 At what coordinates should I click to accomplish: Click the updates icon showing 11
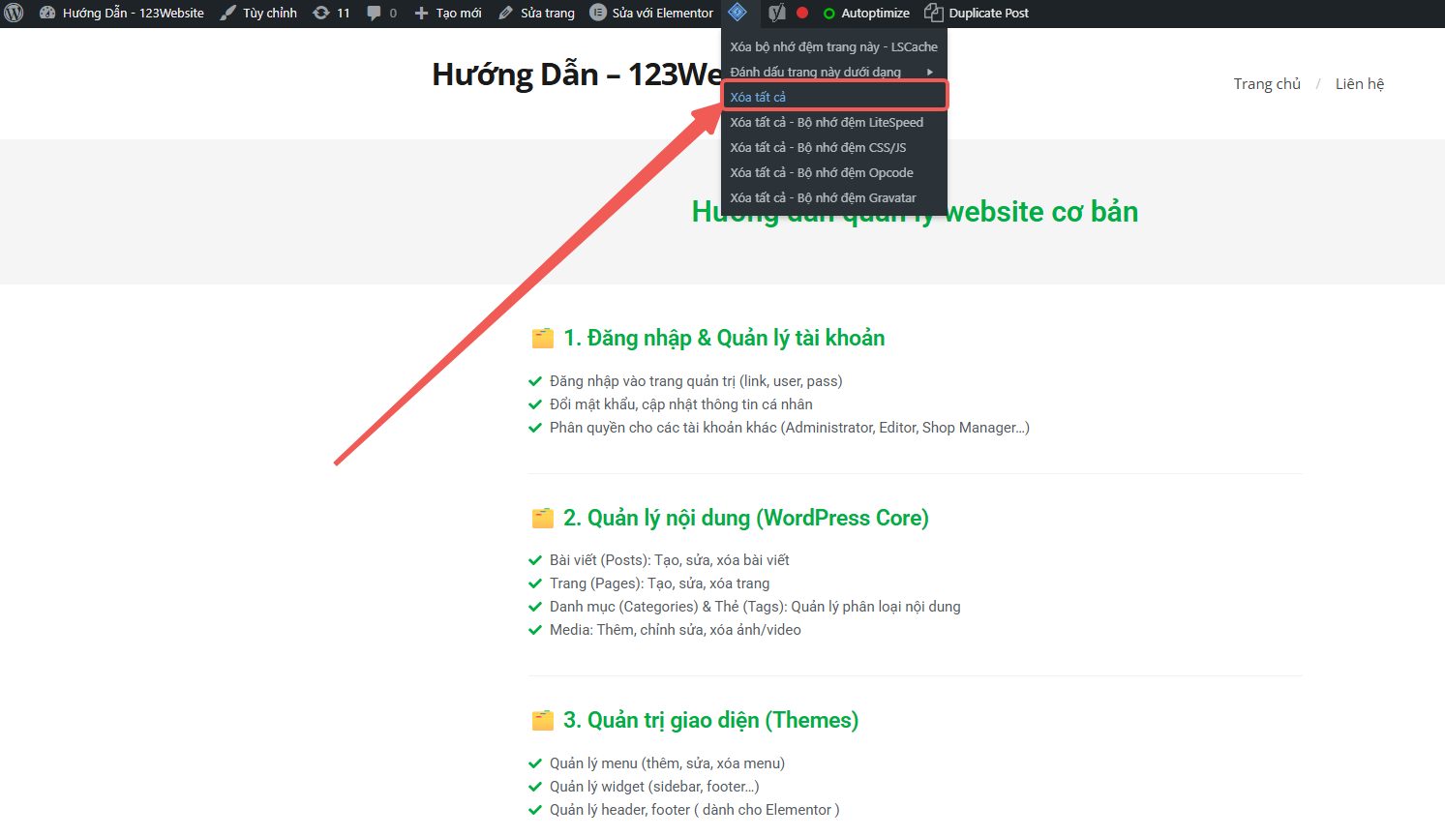(x=331, y=14)
